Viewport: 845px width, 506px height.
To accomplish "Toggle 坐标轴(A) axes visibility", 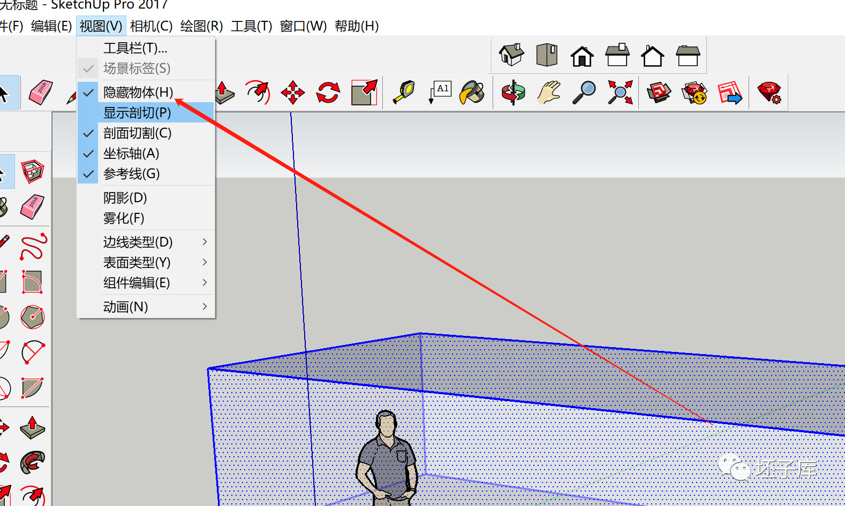I will point(146,153).
